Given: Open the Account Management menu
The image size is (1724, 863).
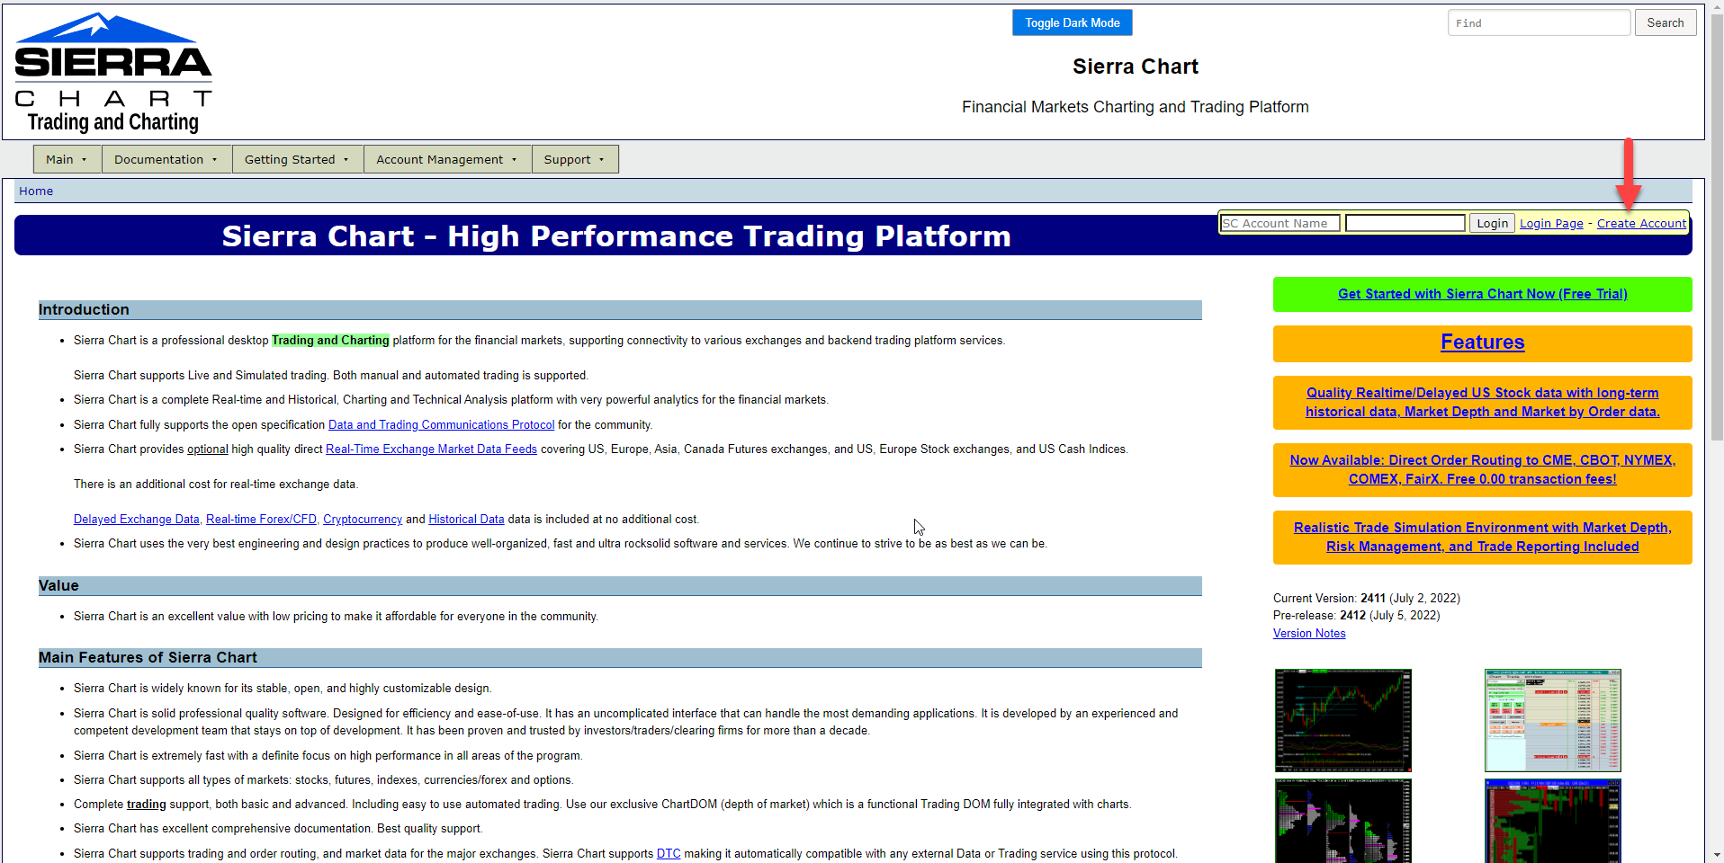Looking at the screenshot, I should (x=446, y=160).
